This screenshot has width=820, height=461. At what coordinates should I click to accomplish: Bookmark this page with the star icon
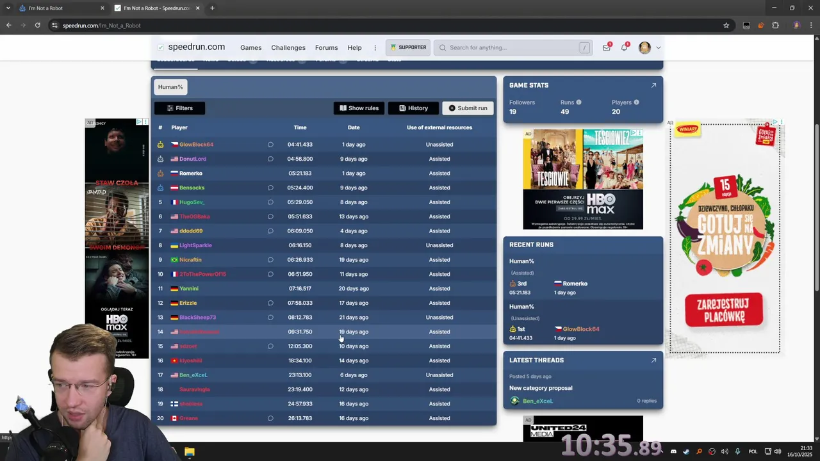click(x=726, y=26)
